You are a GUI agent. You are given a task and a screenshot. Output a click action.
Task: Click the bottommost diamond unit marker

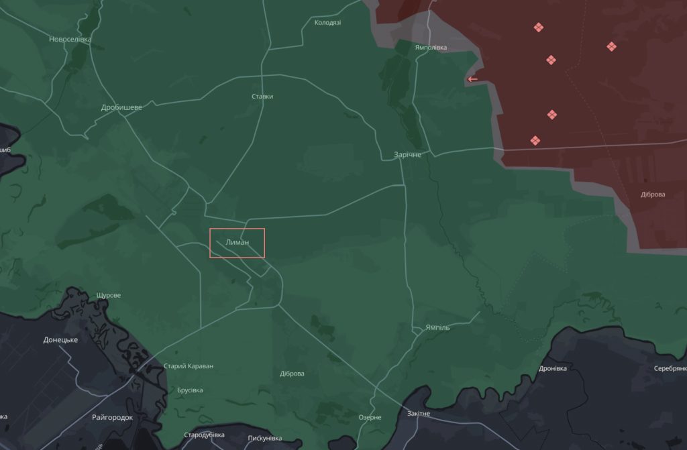[535, 140]
